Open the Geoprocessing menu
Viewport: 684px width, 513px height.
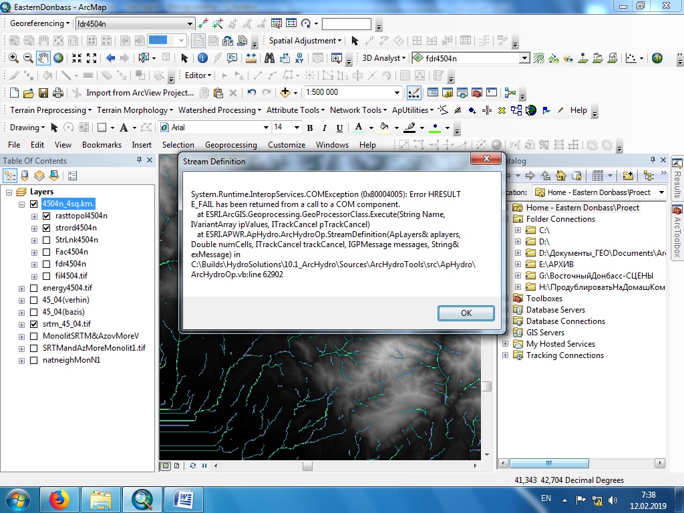[x=230, y=145]
